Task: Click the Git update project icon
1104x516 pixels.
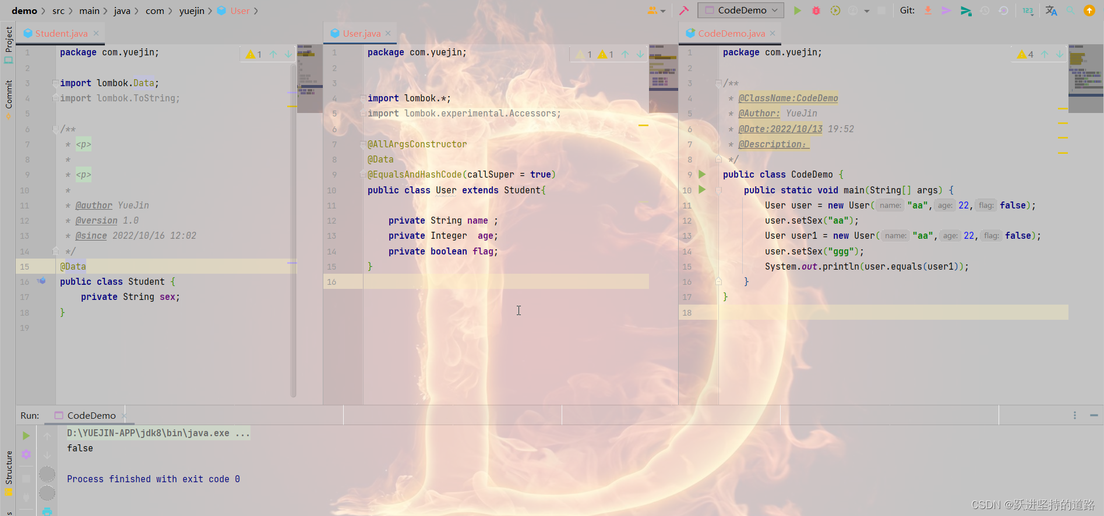Action: 928,10
